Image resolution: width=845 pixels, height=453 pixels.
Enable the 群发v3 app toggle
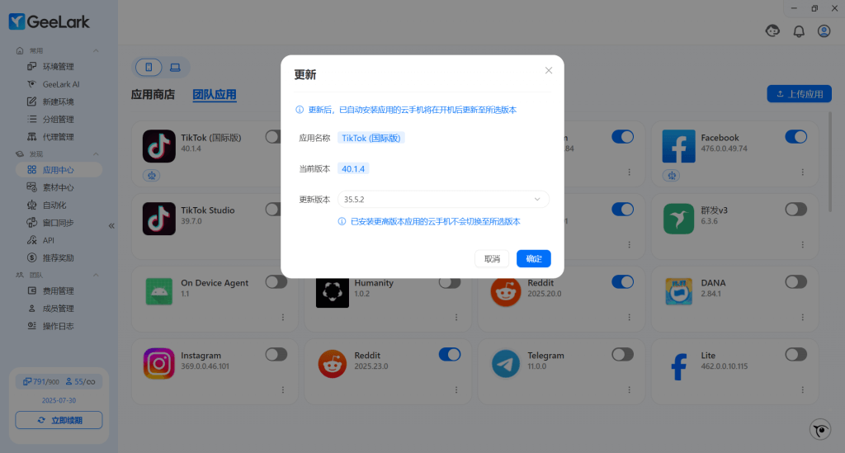click(x=795, y=210)
